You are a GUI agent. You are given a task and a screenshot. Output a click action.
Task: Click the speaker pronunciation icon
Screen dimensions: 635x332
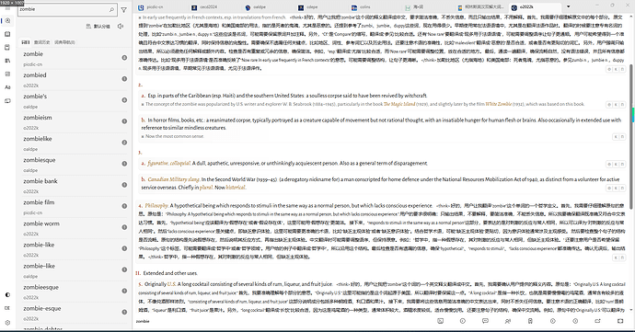click(x=121, y=26)
